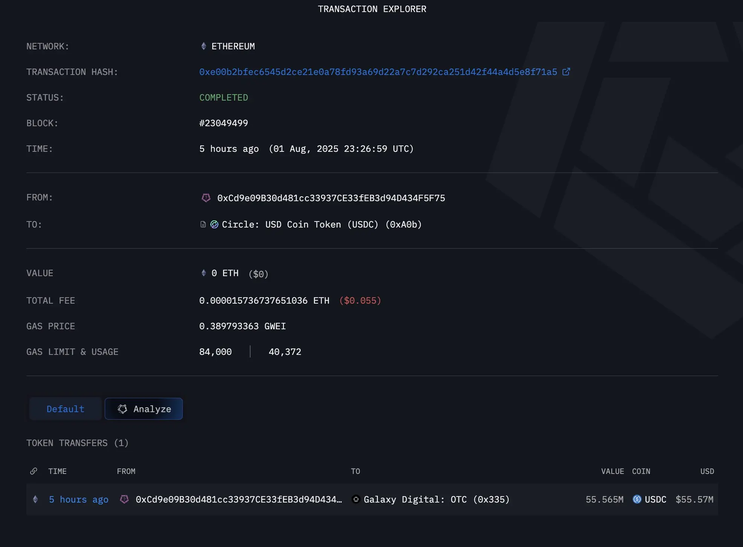Open the FROM address 0xCd9e09B3...F5F75
The image size is (743, 547).
pyautogui.click(x=331, y=198)
